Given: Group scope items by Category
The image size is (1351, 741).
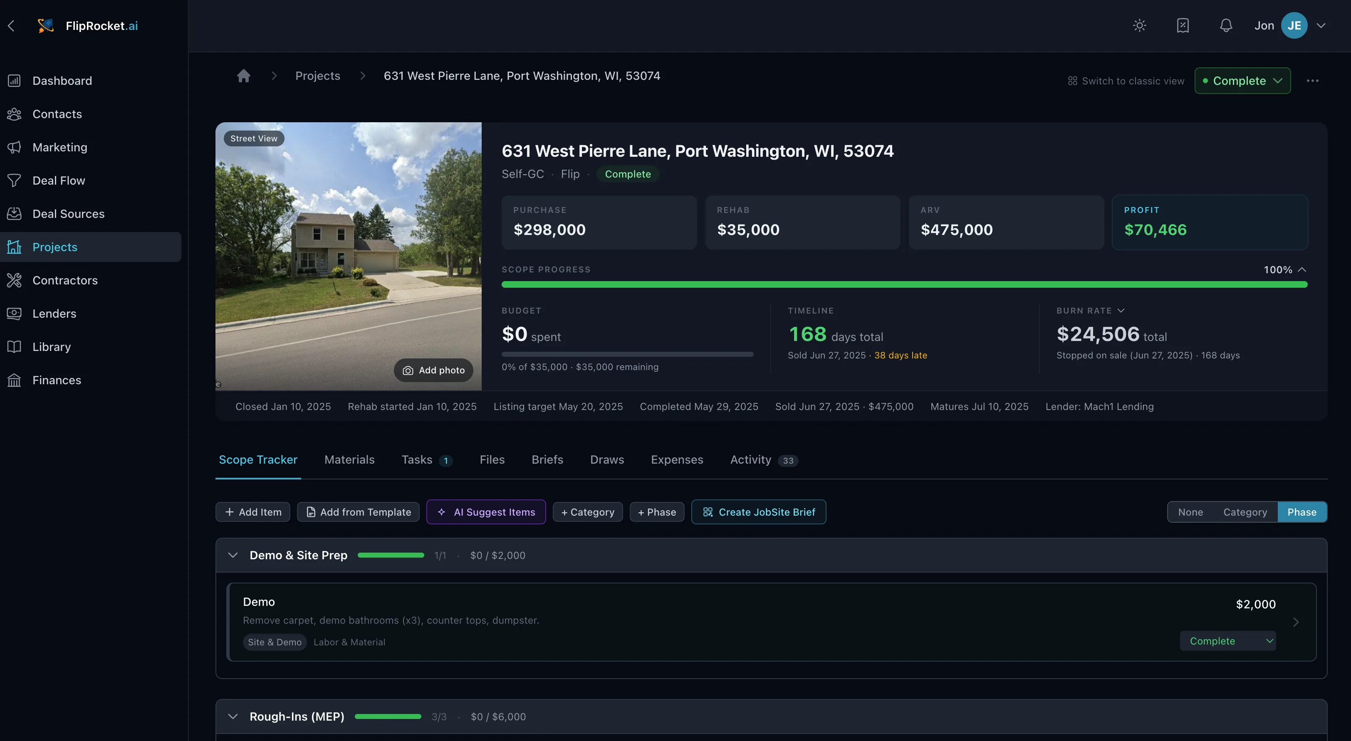Looking at the screenshot, I should point(1245,512).
